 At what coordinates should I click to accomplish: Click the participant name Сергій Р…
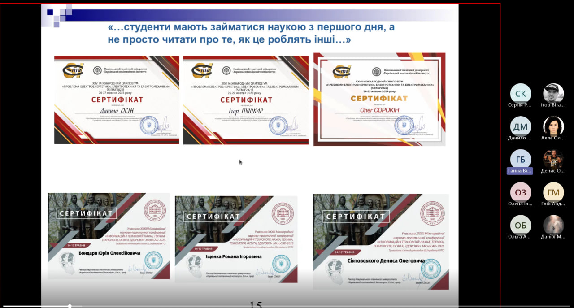click(x=520, y=105)
